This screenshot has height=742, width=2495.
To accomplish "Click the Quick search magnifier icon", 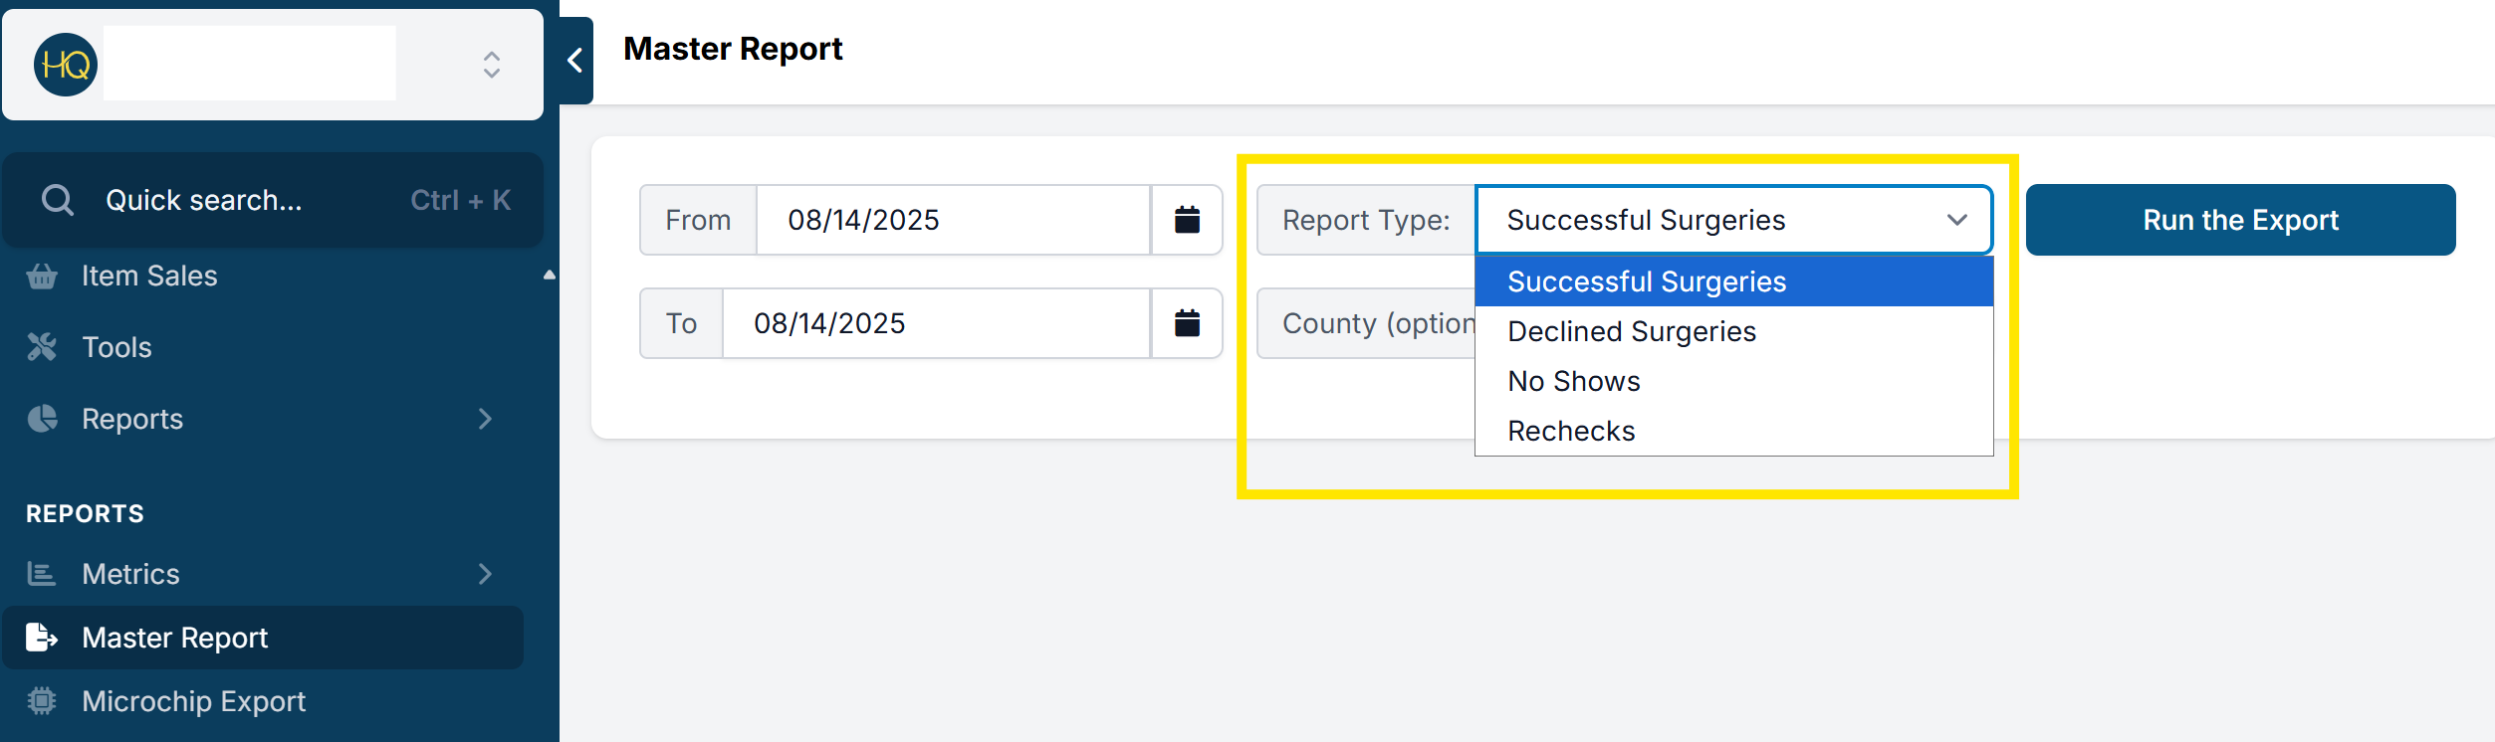I will point(58,200).
